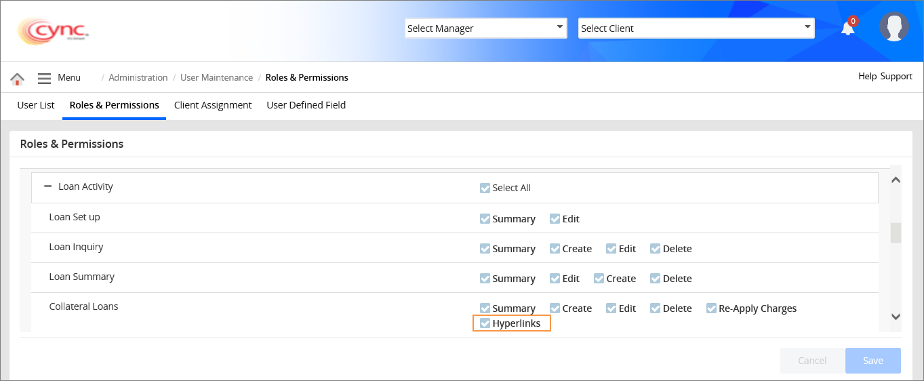Toggle Loan Set up Edit permission
Image resolution: width=924 pixels, height=381 pixels.
555,219
